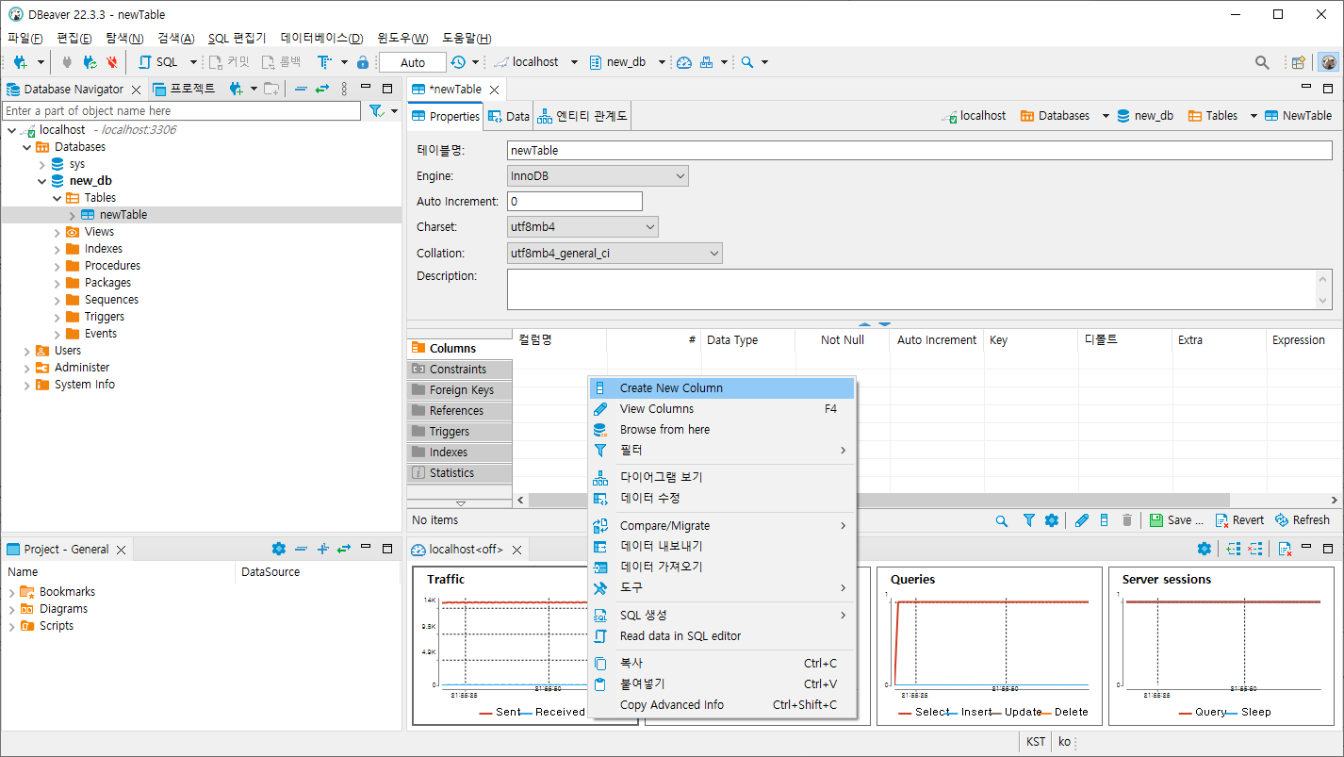This screenshot has height=757, width=1344.
Task: Close the *newTable editor tab
Action: coord(494,90)
